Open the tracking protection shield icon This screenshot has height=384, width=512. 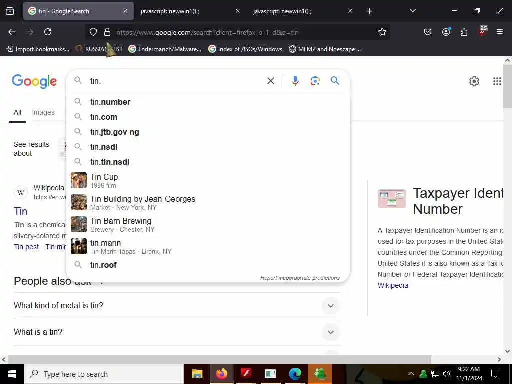(x=93, y=32)
